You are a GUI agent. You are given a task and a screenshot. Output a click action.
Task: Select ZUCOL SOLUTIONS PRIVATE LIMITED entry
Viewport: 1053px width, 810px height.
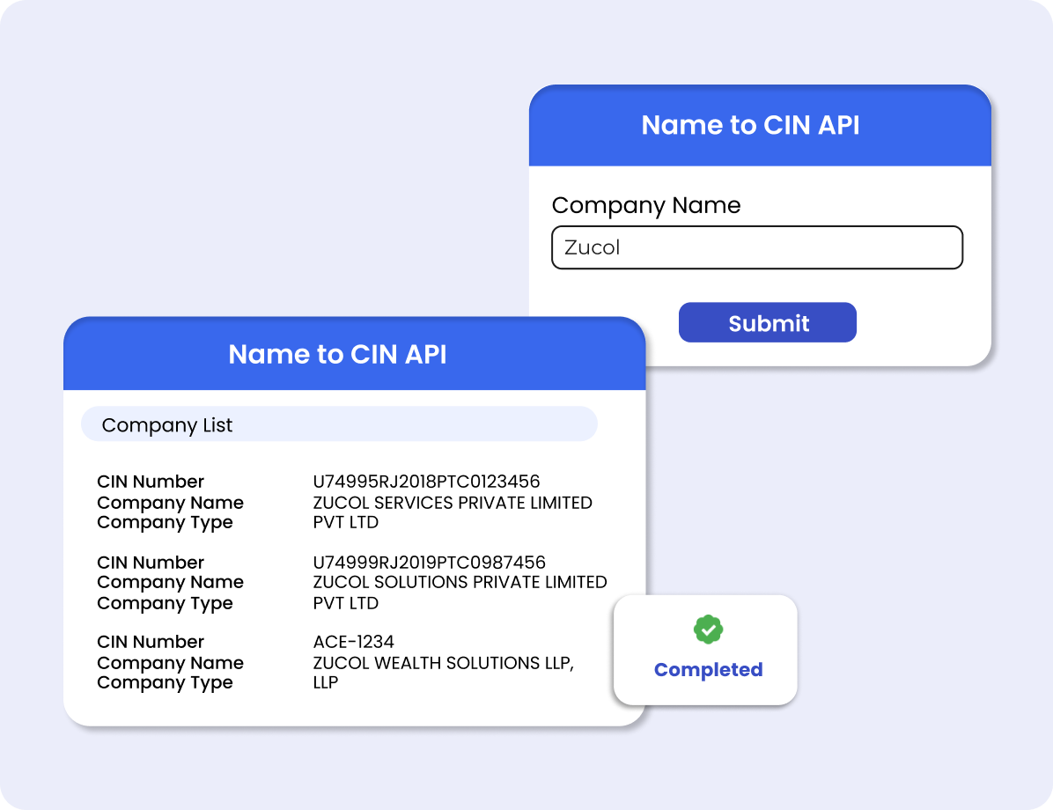pos(460,582)
